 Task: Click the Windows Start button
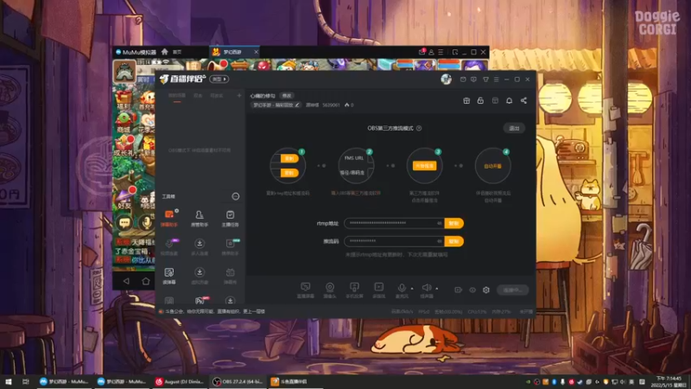(x=8, y=381)
